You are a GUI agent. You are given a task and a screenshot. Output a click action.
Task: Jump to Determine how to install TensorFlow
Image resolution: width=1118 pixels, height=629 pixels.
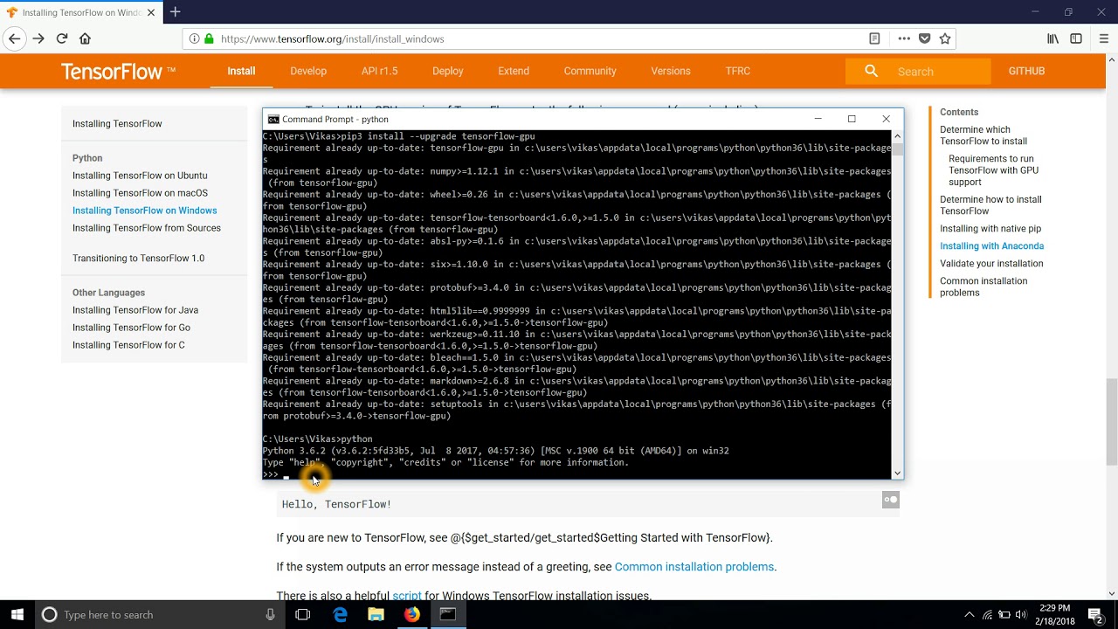[990, 205]
